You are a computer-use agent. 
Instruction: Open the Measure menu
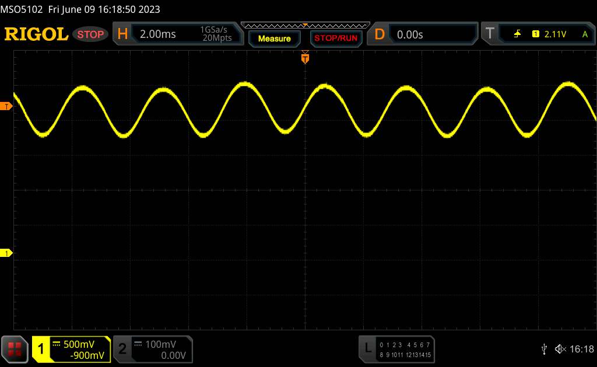tap(274, 38)
